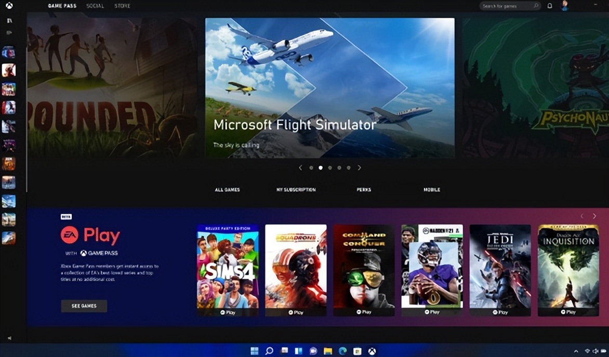Click the EA Play logo
609x357 pixels.
(90, 235)
